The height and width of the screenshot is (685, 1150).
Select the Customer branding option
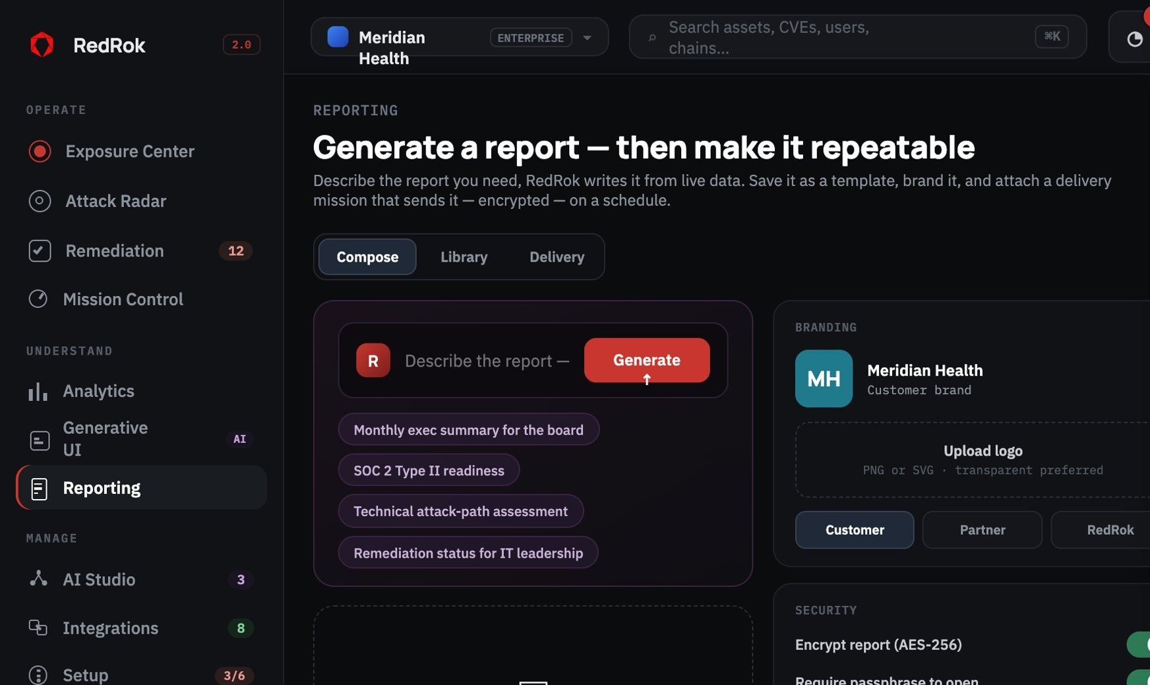(x=855, y=530)
